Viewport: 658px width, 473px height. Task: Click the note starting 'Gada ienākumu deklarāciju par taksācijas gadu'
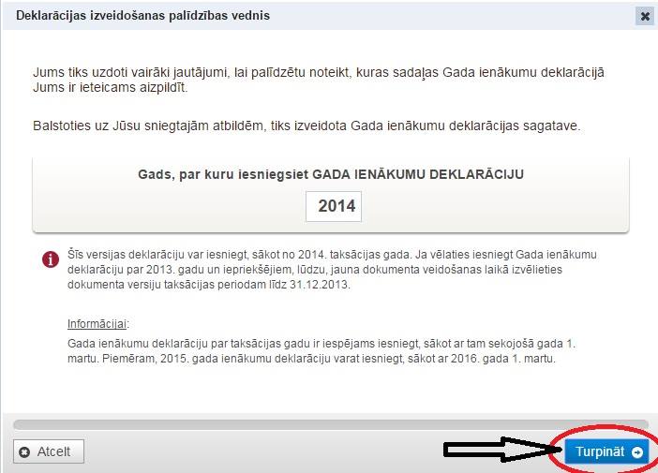coord(322,351)
